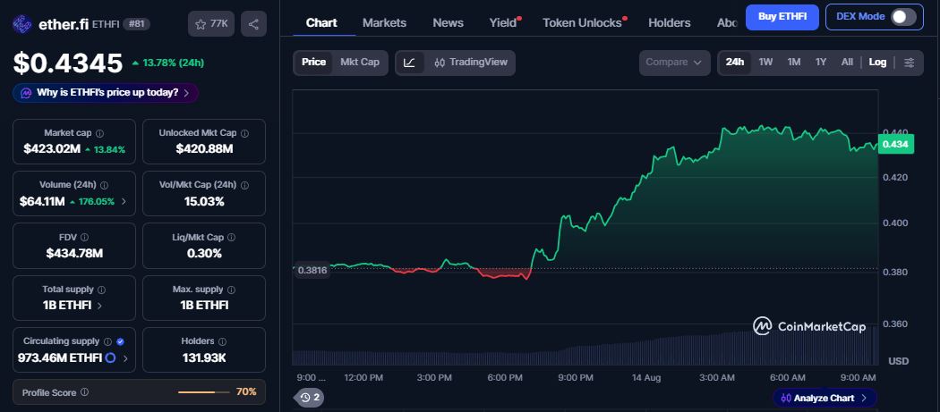Click the AI icon in price-up prompt
940x412 pixels.
click(26, 94)
